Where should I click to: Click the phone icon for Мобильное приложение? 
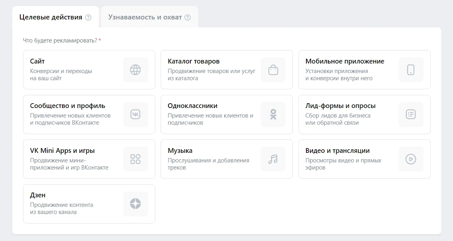tap(411, 70)
